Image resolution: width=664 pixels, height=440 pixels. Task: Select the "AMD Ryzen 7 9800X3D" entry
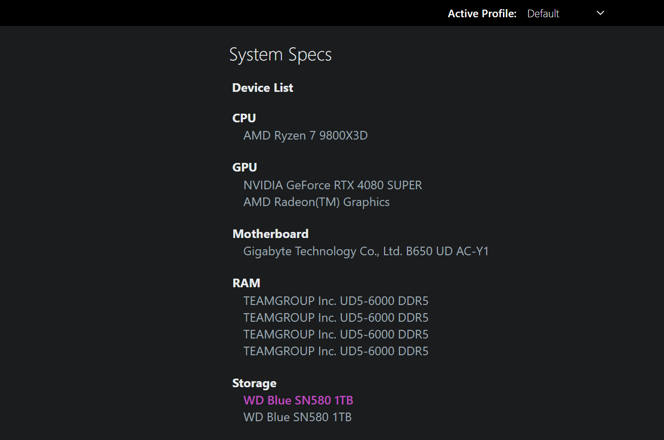click(305, 136)
